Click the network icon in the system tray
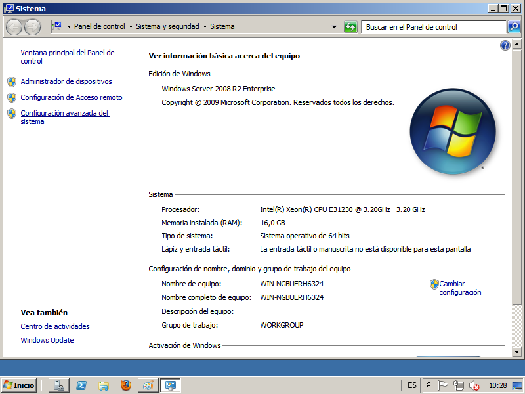 pyautogui.click(x=458, y=385)
